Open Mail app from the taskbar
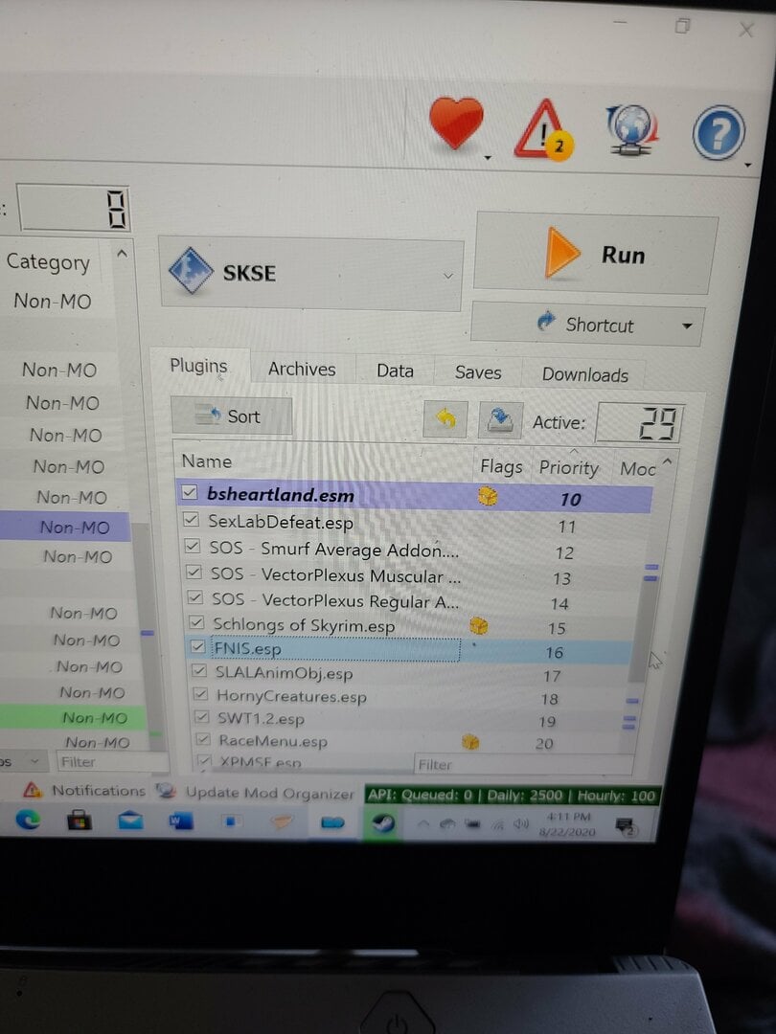Image resolution: width=776 pixels, height=1034 pixels. 130,821
